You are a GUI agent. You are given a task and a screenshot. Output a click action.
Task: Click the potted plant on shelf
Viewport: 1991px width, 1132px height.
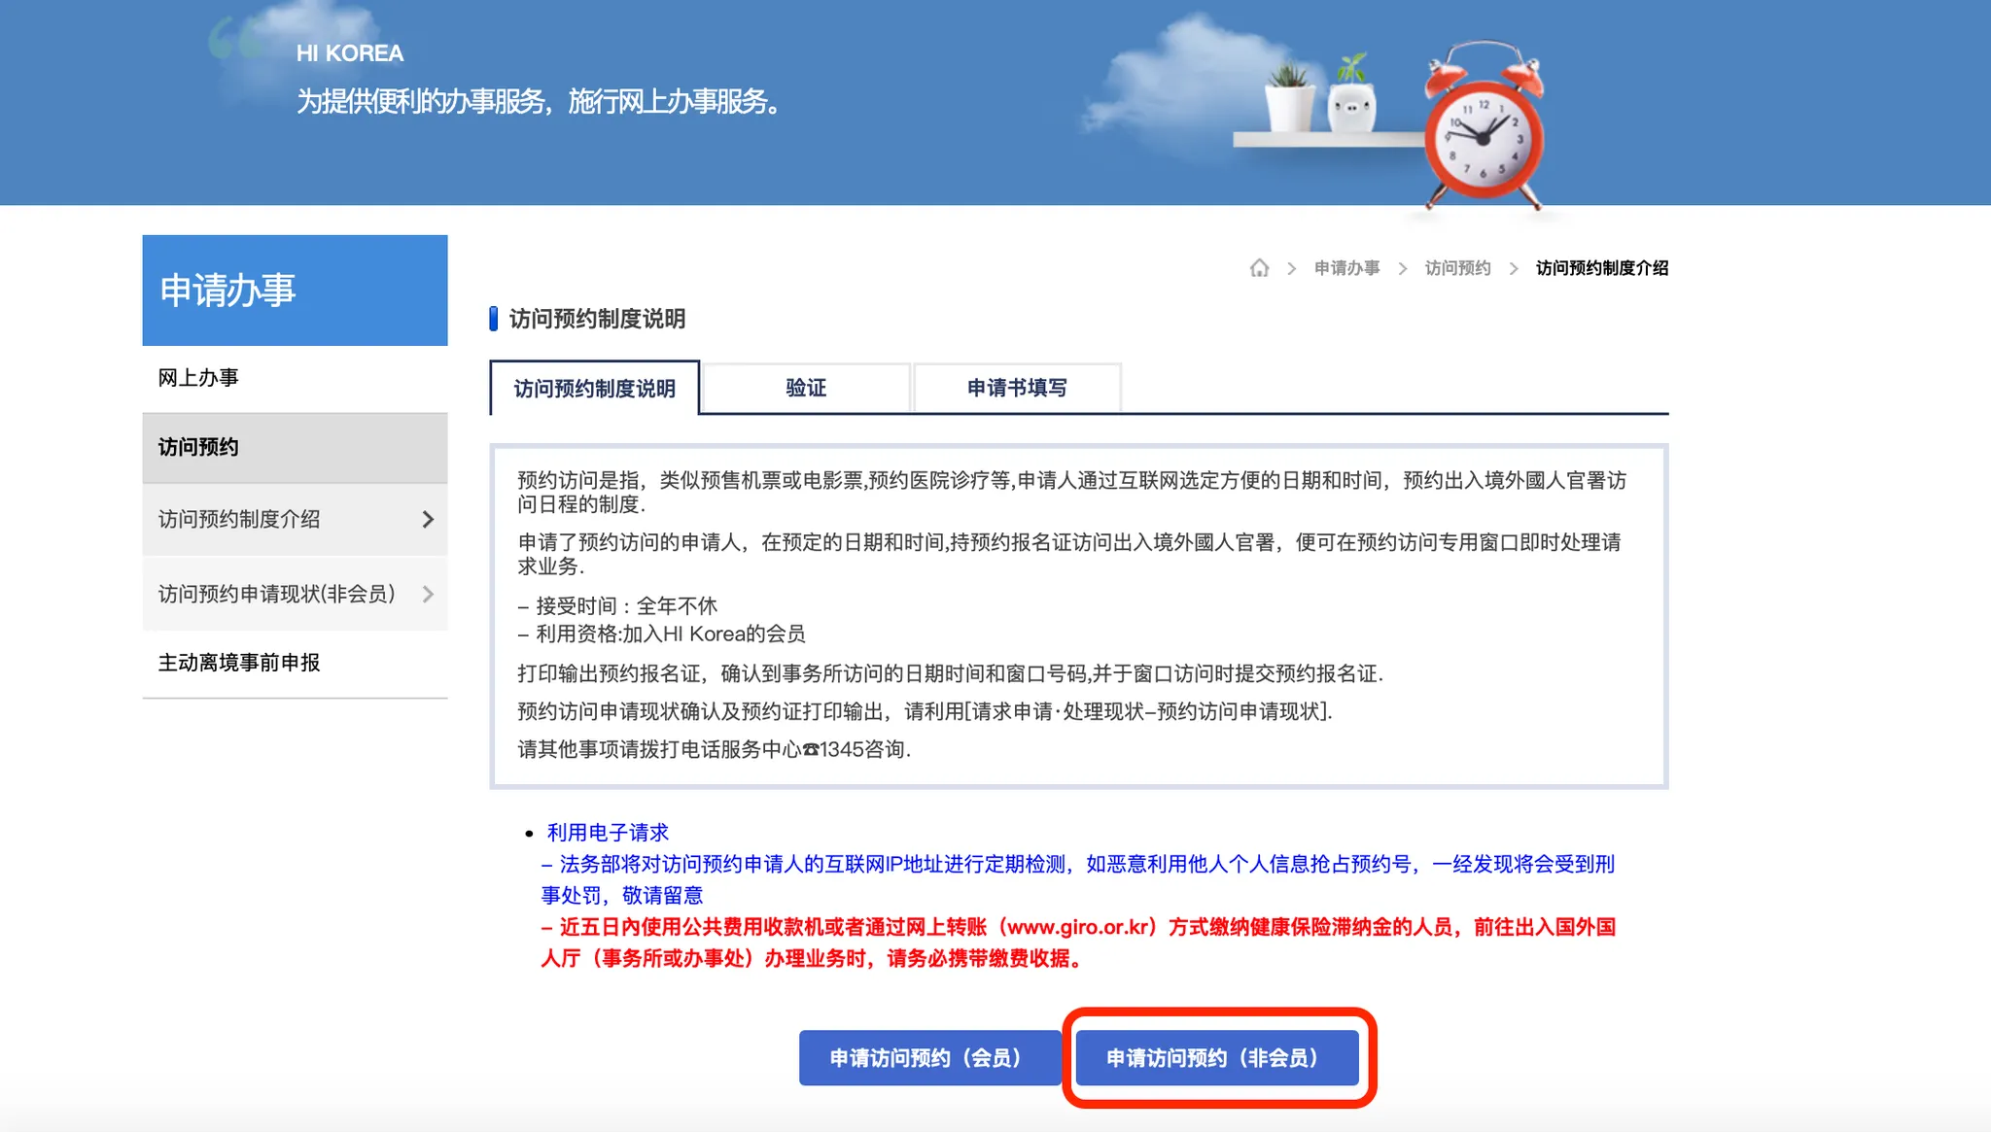point(1290,100)
